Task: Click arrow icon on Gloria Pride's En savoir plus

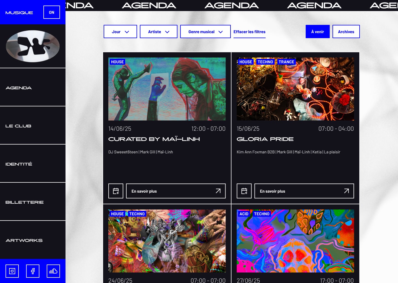Action: pyautogui.click(x=346, y=191)
